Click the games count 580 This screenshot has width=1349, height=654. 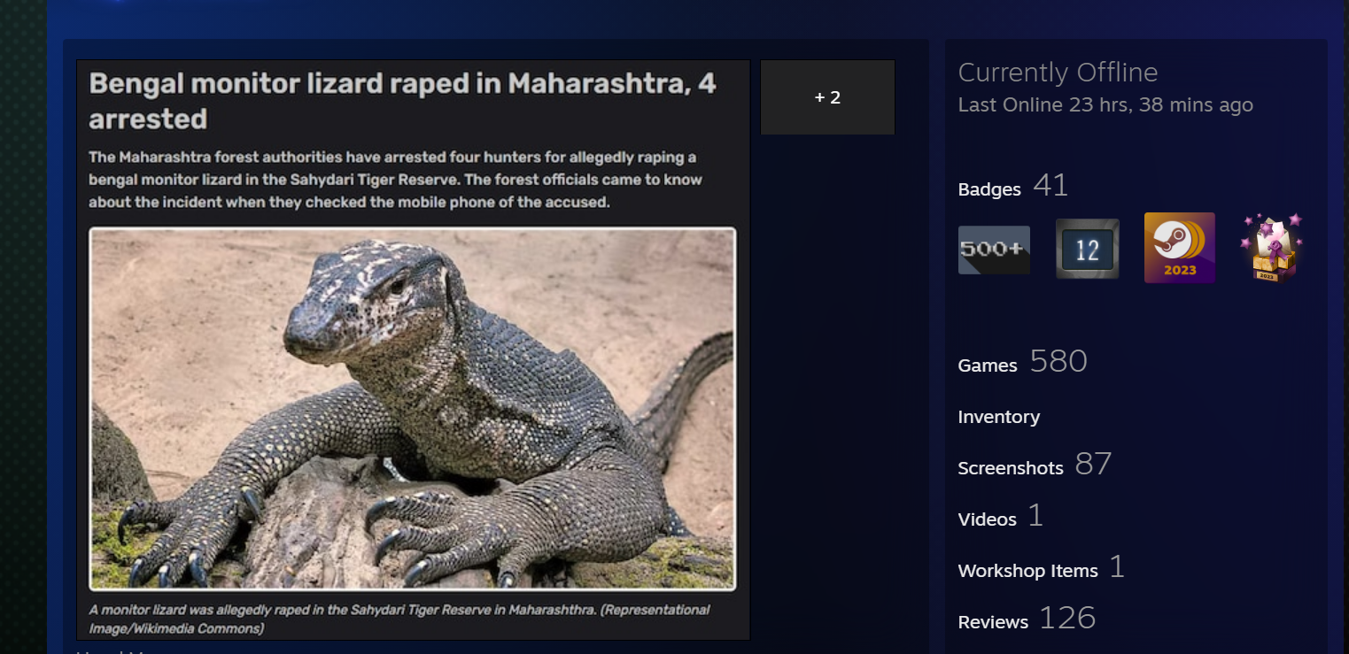[1058, 361]
